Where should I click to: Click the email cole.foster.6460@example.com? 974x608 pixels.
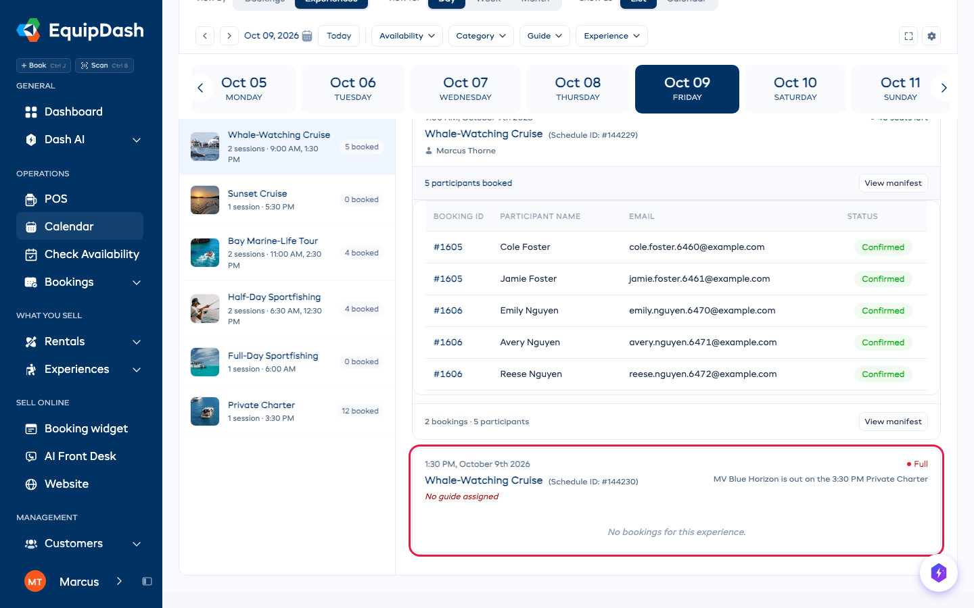pyautogui.click(x=697, y=247)
